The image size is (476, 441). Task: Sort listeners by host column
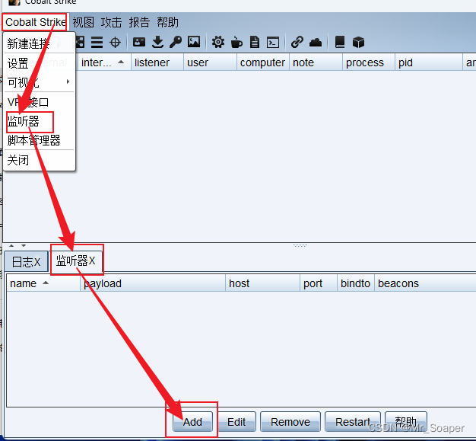pyautogui.click(x=262, y=283)
